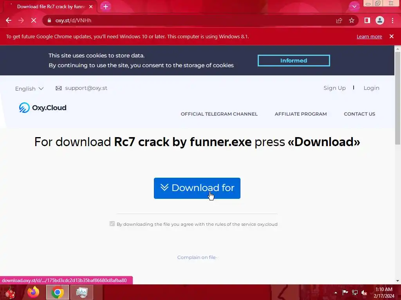Click the Start button ornament icon

(10, 292)
